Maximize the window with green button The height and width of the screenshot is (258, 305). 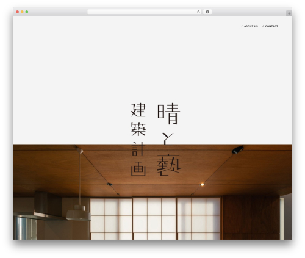coord(27,12)
